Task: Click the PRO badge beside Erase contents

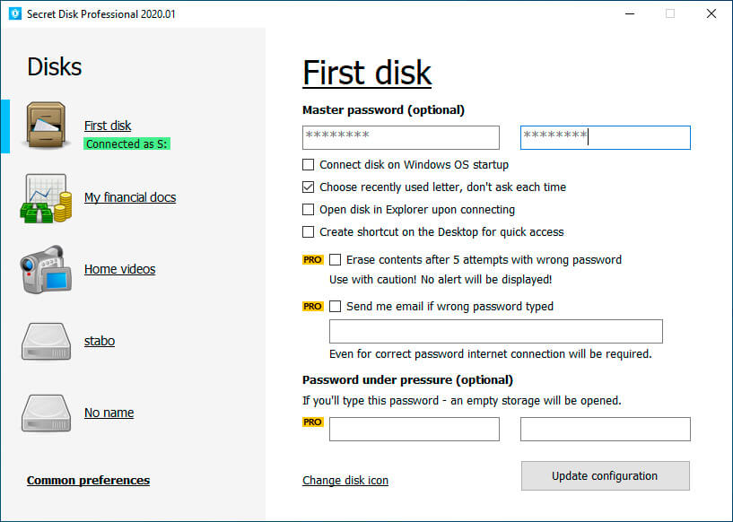Action: [313, 260]
